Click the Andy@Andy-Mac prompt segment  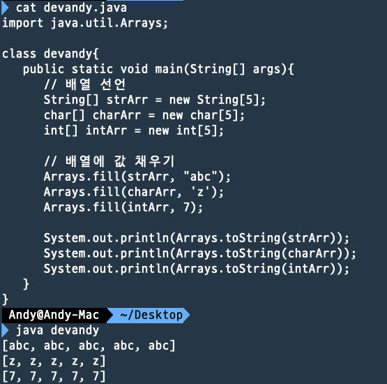pyautogui.click(x=54, y=315)
